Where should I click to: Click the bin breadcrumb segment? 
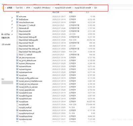pyautogui.click(x=95, y=8)
